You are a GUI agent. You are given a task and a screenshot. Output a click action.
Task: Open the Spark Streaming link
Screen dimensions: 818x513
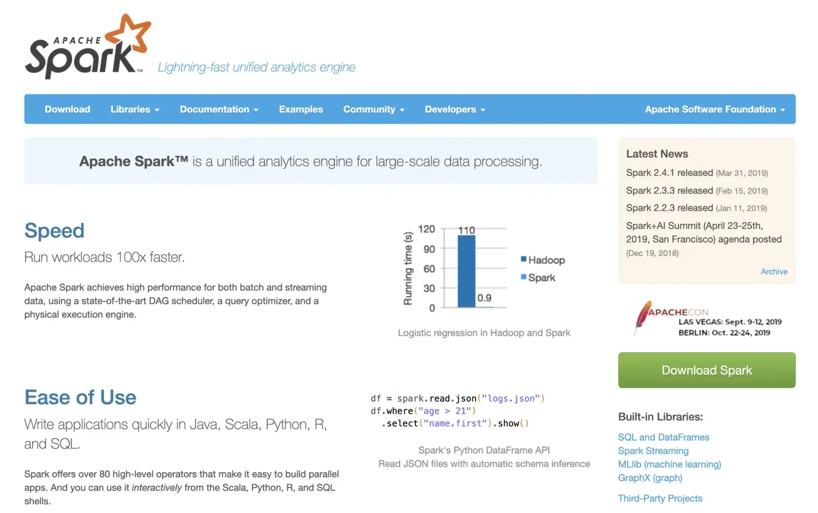click(x=653, y=450)
